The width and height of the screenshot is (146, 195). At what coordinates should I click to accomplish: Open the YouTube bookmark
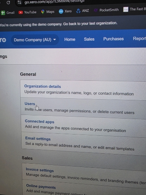click(x=28, y=12)
